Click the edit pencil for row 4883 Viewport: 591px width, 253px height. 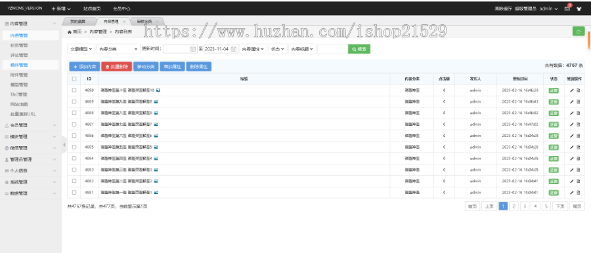pyautogui.click(x=571, y=170)
